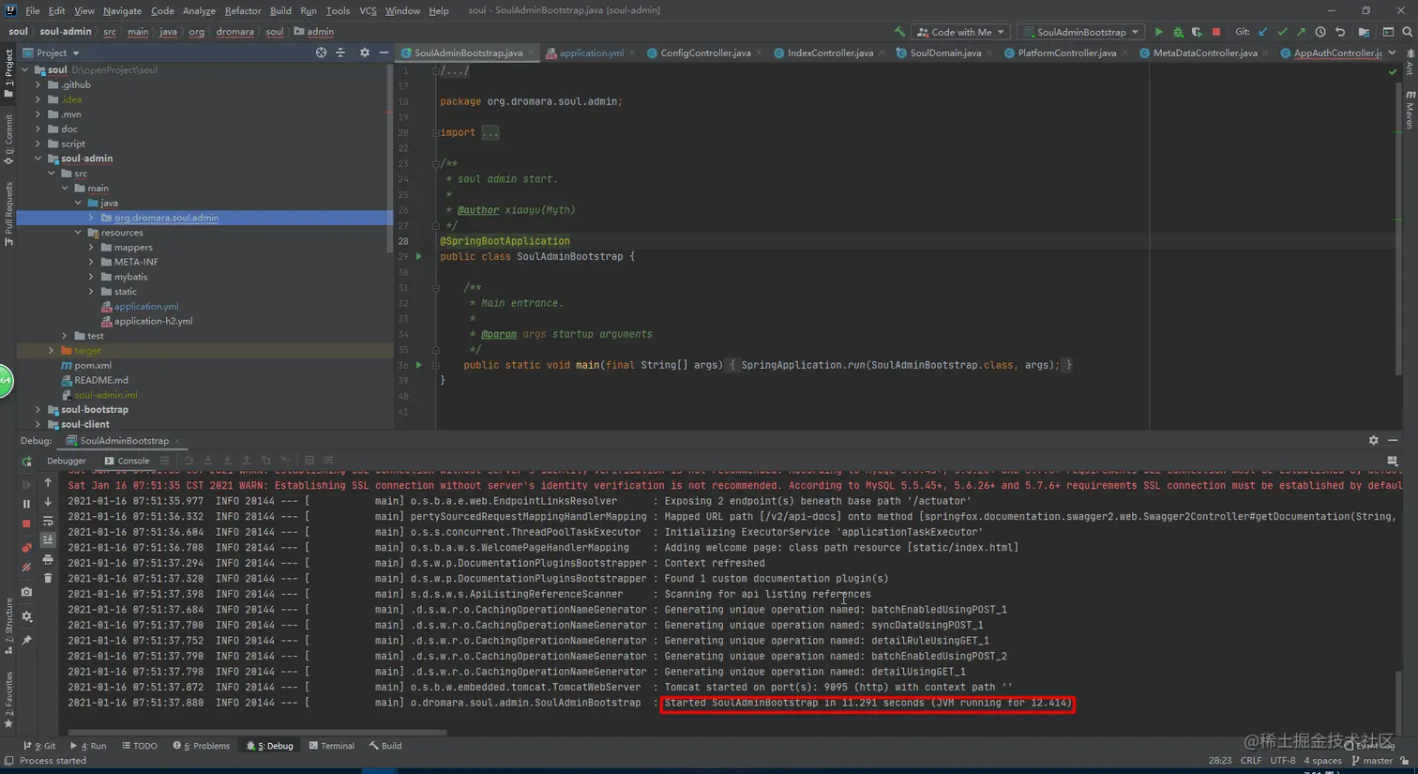Open the Maven side tool window
1418x774 pixels.
coord(1410,111)
